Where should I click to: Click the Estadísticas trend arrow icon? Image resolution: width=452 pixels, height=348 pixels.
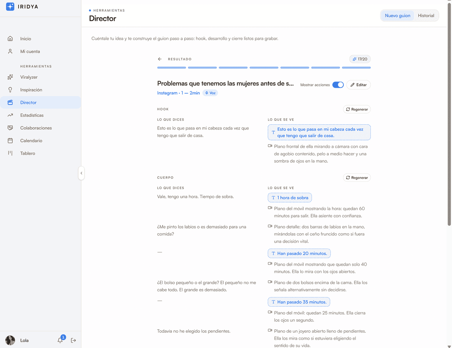click(x=10, y=116)
